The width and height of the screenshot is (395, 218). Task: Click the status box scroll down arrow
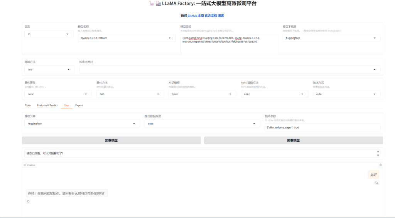pos(378,155)
